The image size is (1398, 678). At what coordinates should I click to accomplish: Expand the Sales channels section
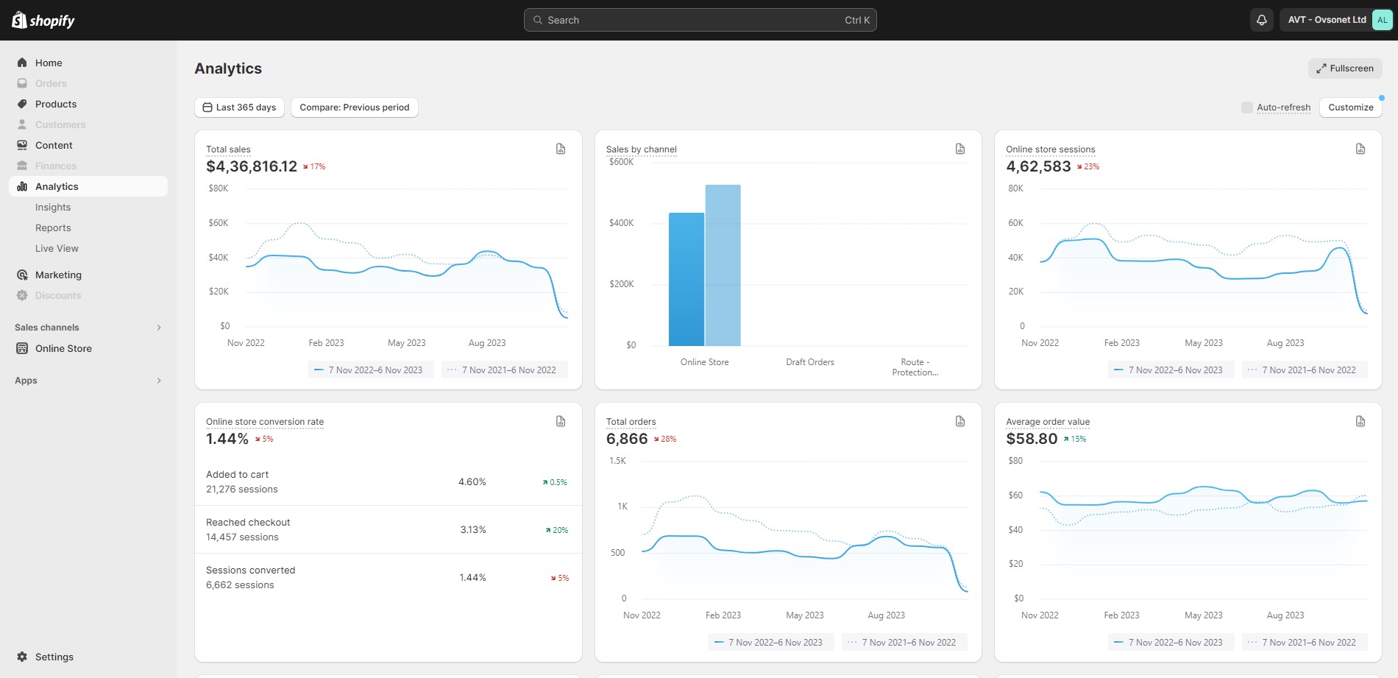[x=159, y=328]
